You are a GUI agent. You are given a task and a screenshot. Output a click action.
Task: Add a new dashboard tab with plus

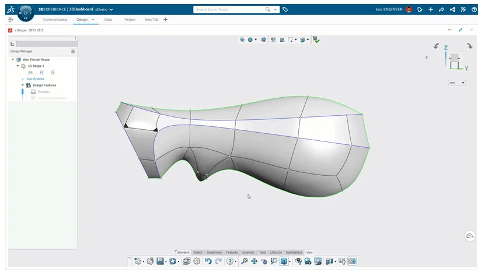165,19
